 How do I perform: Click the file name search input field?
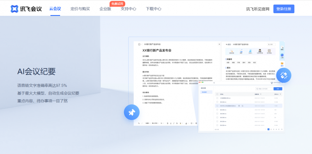(x=264, y=89)
